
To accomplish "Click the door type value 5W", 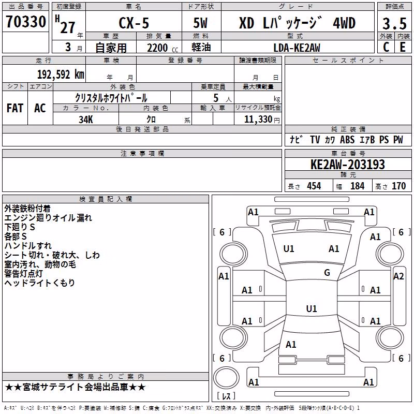I will click(200, 23).
